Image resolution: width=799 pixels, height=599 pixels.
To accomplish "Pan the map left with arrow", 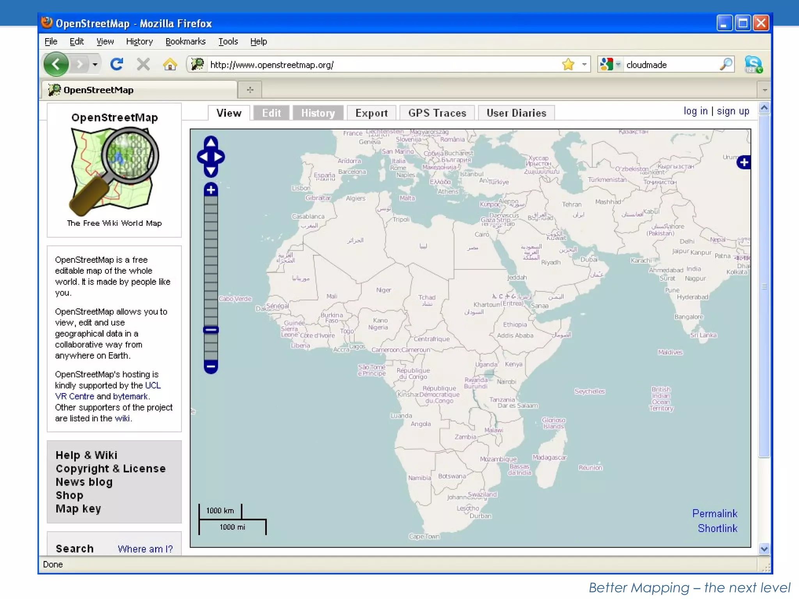I will coord(203,157).
